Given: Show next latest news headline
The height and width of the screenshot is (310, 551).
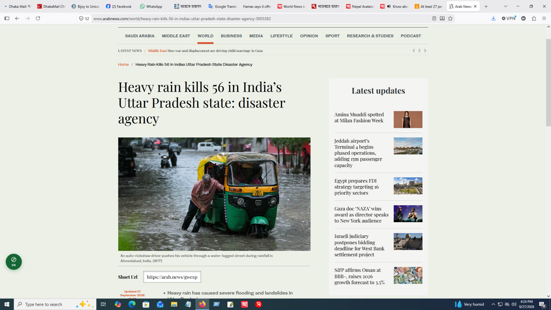Looking at the screenshot, I should (425, 51).
